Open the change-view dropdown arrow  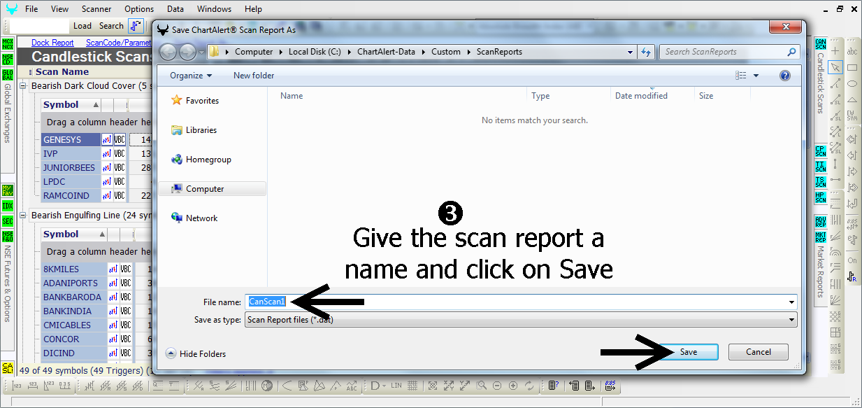coord(756,76)
